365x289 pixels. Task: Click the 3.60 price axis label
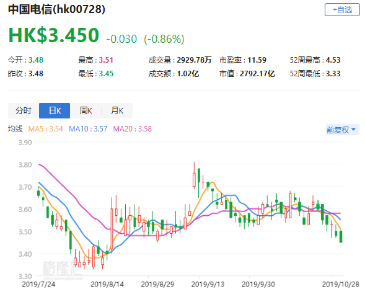pos(25,210)
